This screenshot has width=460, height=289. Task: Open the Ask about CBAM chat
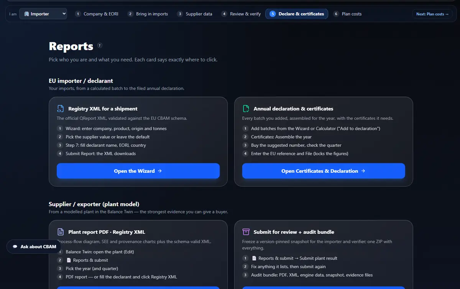(34, 247)
